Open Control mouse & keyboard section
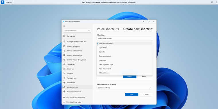 point(77,60)
